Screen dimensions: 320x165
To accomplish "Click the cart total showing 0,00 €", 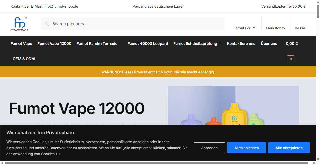I will pos(292,43).
